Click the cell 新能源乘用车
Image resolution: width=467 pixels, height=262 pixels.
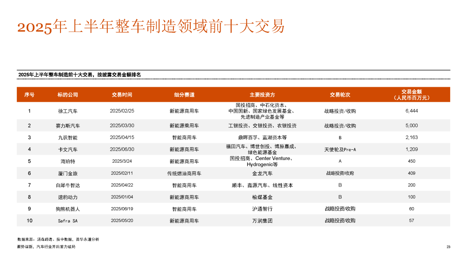(x=184, y=126)
